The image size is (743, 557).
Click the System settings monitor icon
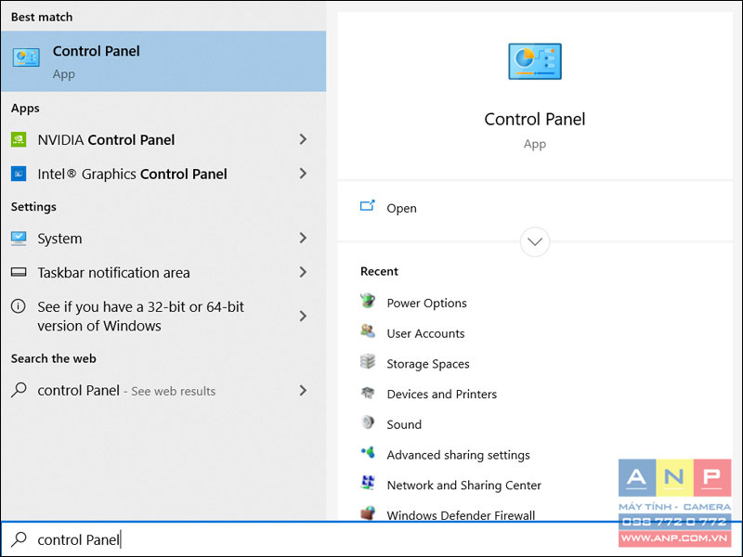pos(19,238)
